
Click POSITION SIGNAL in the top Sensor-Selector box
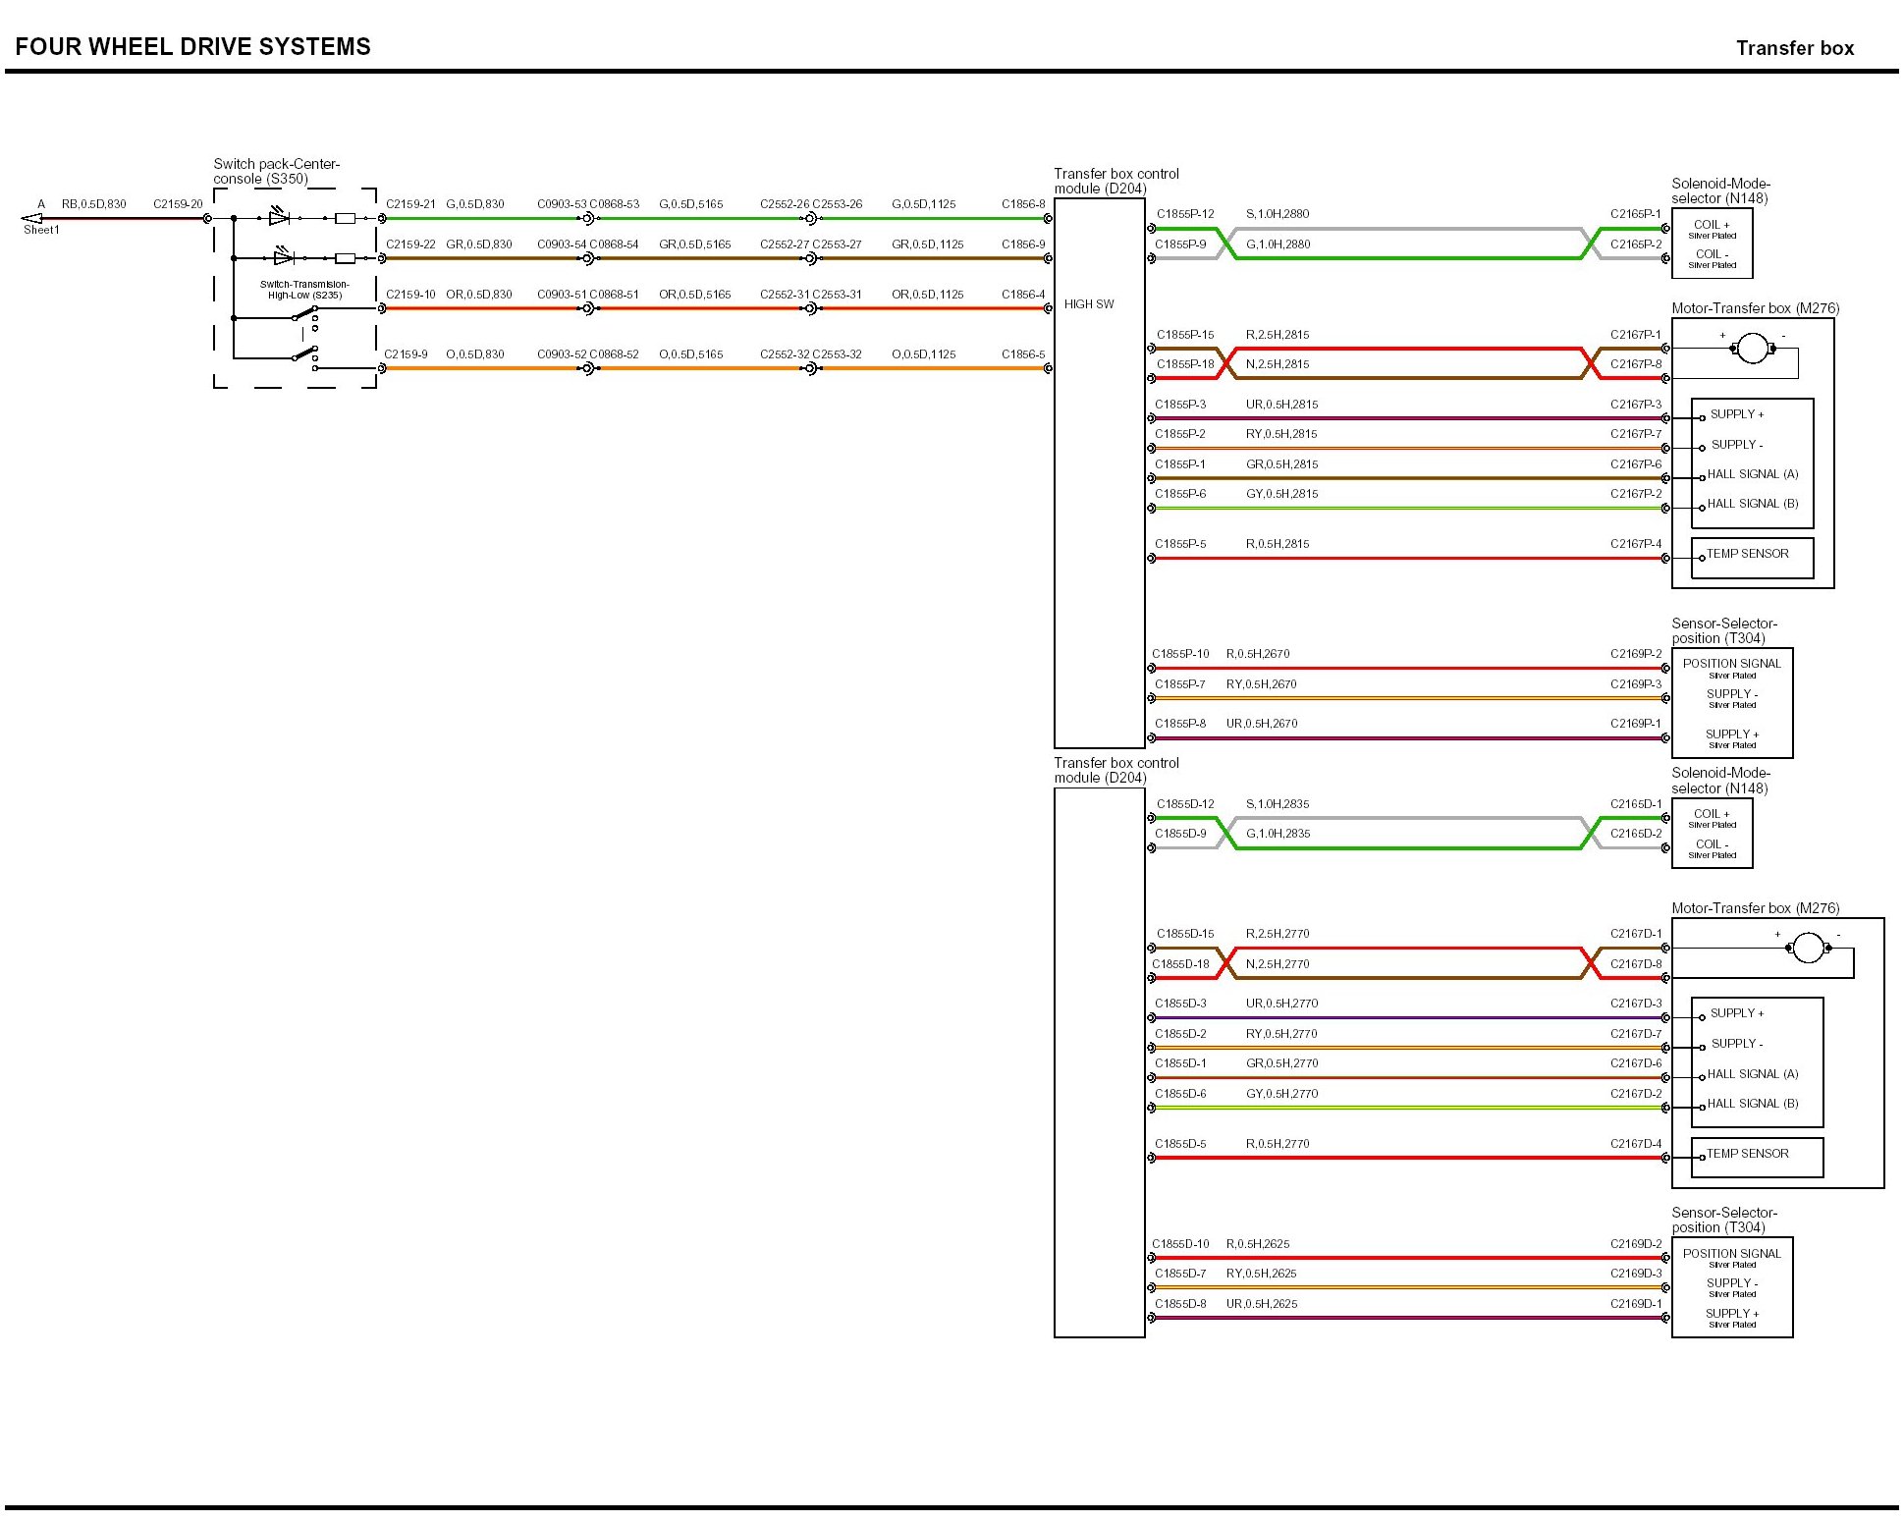1731,664
